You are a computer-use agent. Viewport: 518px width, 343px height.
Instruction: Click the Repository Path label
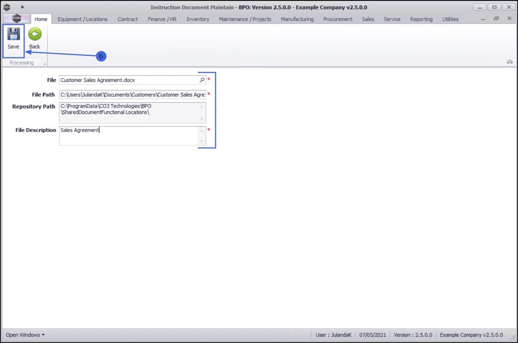(34, 106)
